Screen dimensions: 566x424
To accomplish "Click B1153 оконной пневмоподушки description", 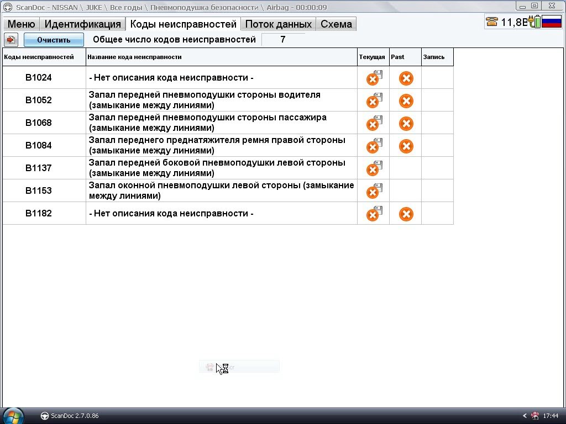I will 221,190.
